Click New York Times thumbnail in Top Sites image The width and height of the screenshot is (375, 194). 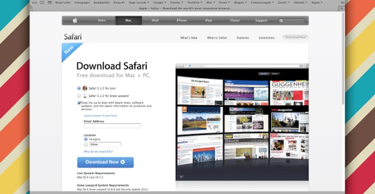tap(200, 91)
